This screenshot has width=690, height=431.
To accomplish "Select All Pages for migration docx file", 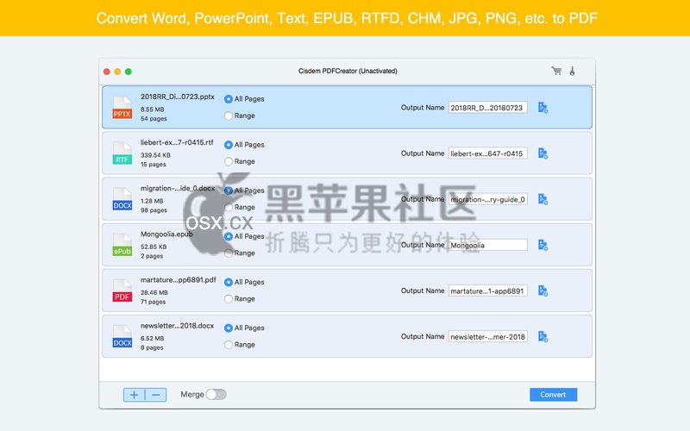I will (x=229, y=191).
